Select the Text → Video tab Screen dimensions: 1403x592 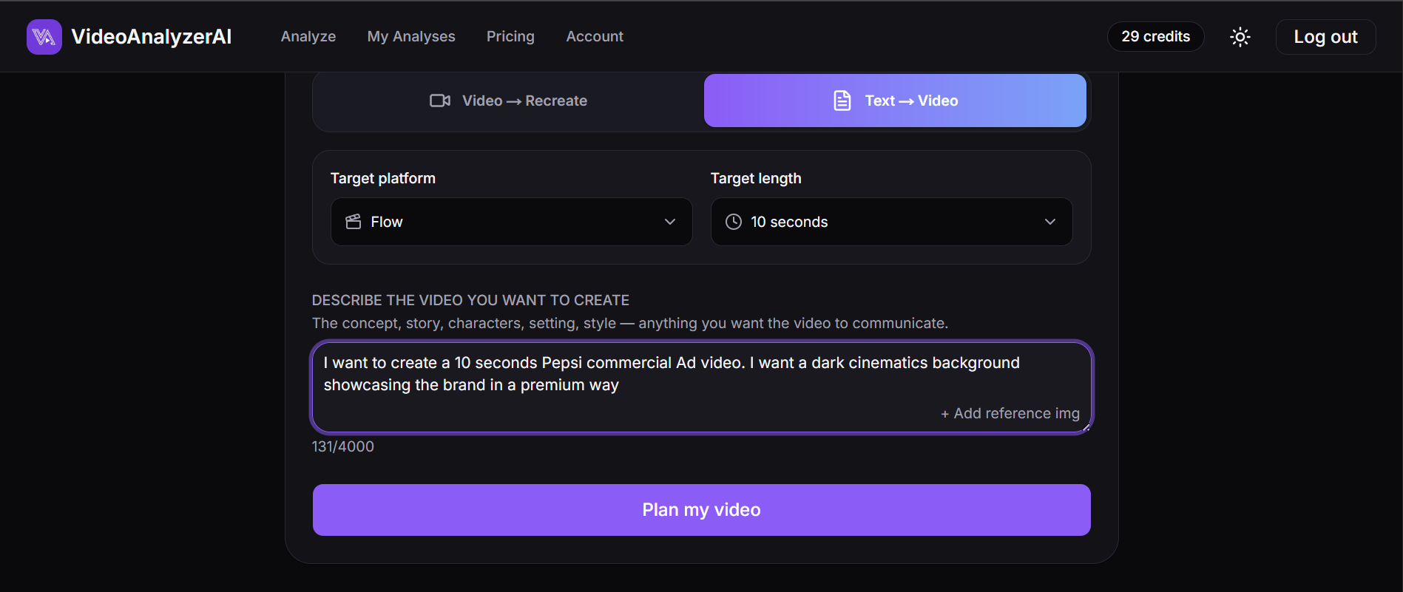coord(895,101)
